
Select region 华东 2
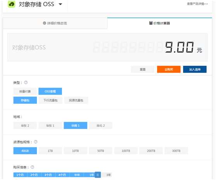pos(25,125)
